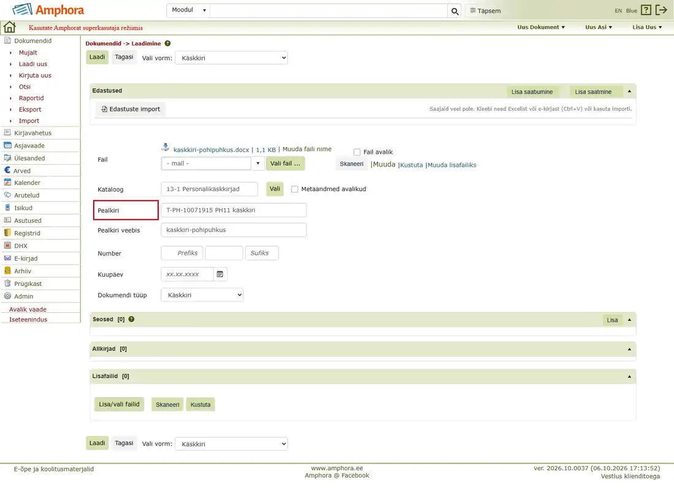
Task: Open the Uus Dokument menu
Action: point(541,27)
